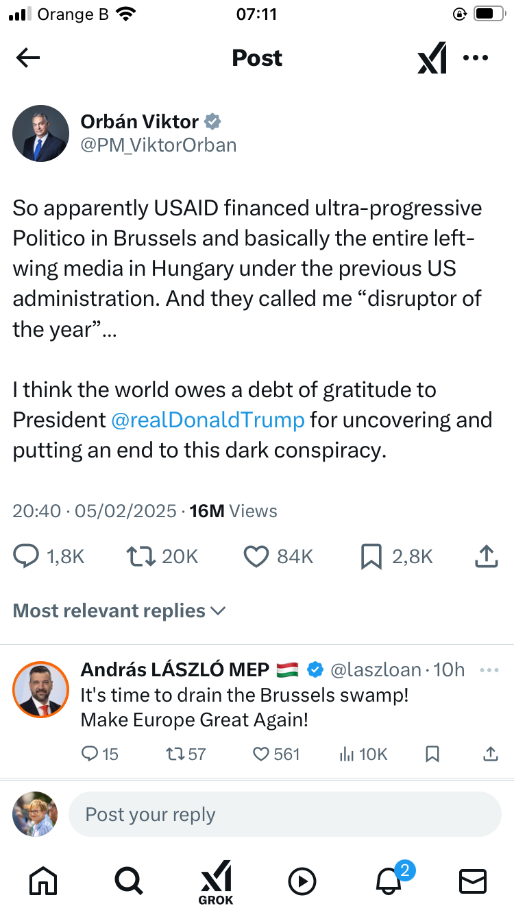Bookmark the main post
The image size is (514, 915).
click(x=371, y=556)
